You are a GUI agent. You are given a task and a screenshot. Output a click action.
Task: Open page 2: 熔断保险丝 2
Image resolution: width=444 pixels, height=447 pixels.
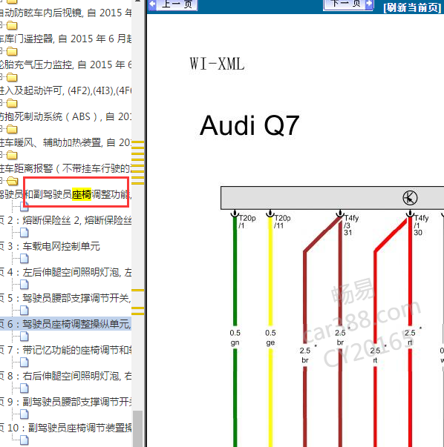pyautogui.click(x=65, y=220)
